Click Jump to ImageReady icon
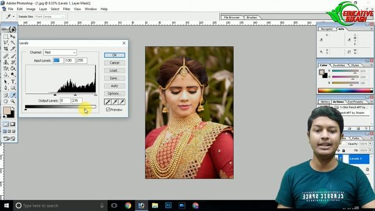The height and width of the screenshot is (211, 375). 9,138
